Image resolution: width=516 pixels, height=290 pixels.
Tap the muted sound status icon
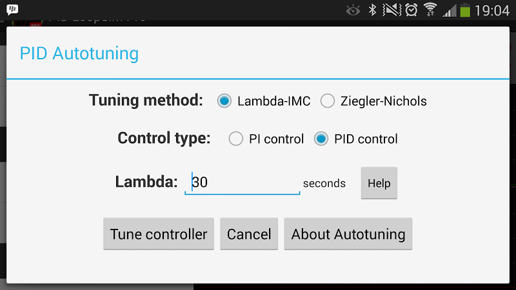[392, 10]
